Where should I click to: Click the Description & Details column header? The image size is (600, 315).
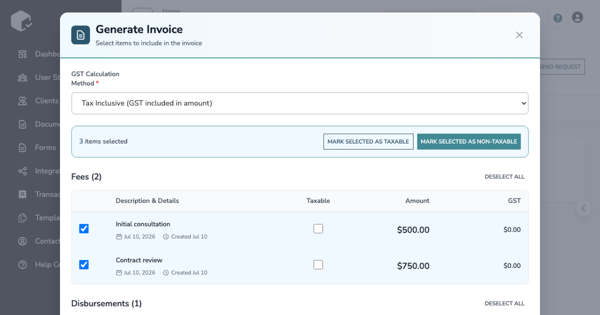tap(147, 200)
